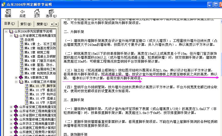This screenshot has width=222, height=136.
Task: Expand the first 山东建筑工程费用计算规则 node
Action: point(11,128)
